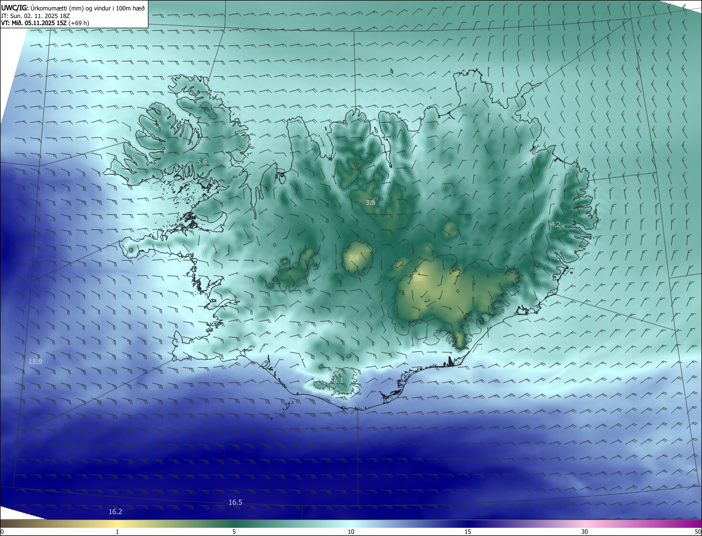Click the 16.2 value at the map bottom
Image resolution: width=702 pixels, height=536 pixels.
(x=115, y=511)
